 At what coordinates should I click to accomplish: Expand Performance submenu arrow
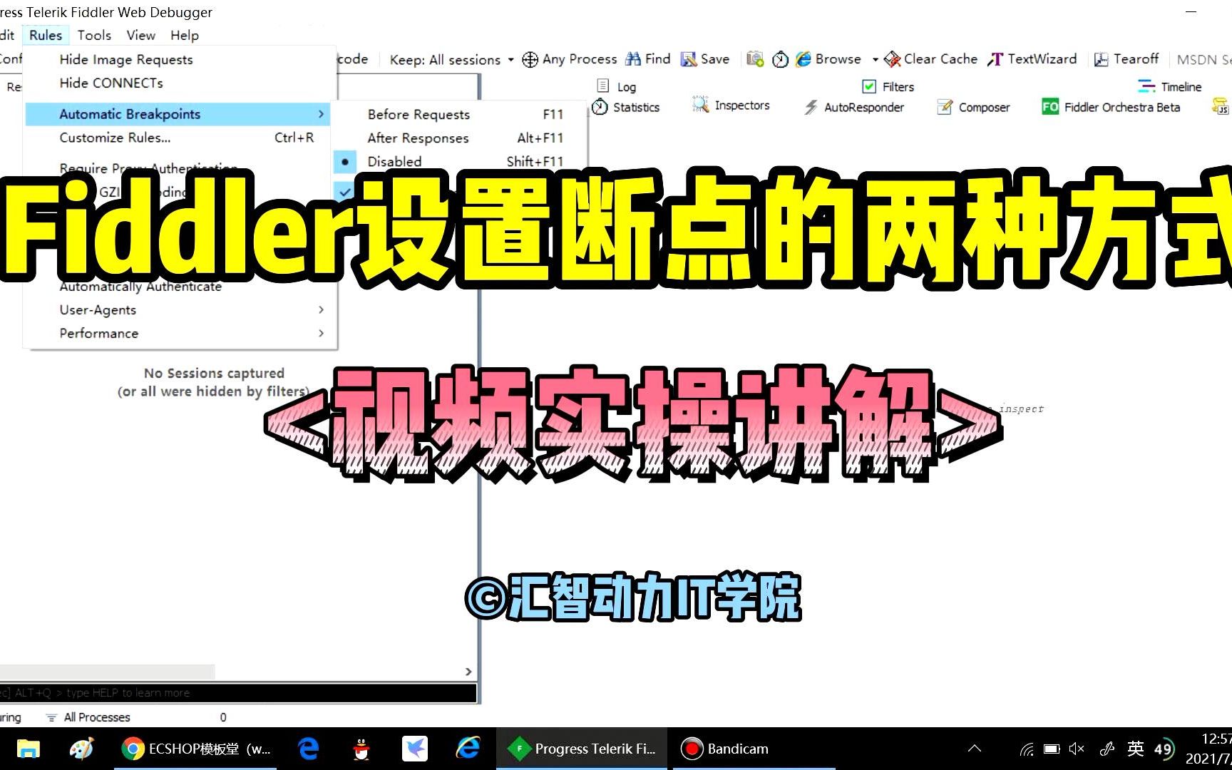(x=321, y=333)
